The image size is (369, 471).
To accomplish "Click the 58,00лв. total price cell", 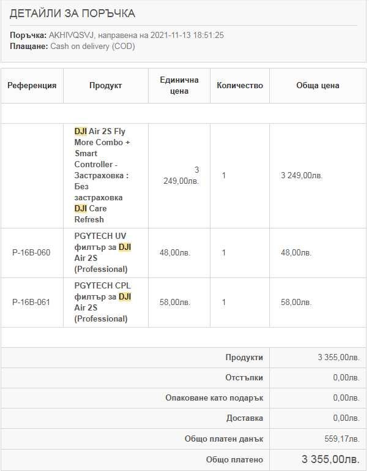I will (x=296, y=302).
